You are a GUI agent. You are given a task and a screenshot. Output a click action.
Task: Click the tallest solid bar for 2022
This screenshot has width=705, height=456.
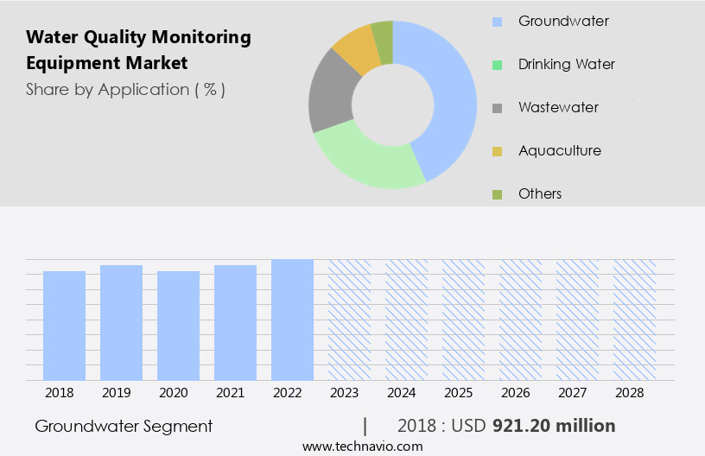[x=292, y=320]
